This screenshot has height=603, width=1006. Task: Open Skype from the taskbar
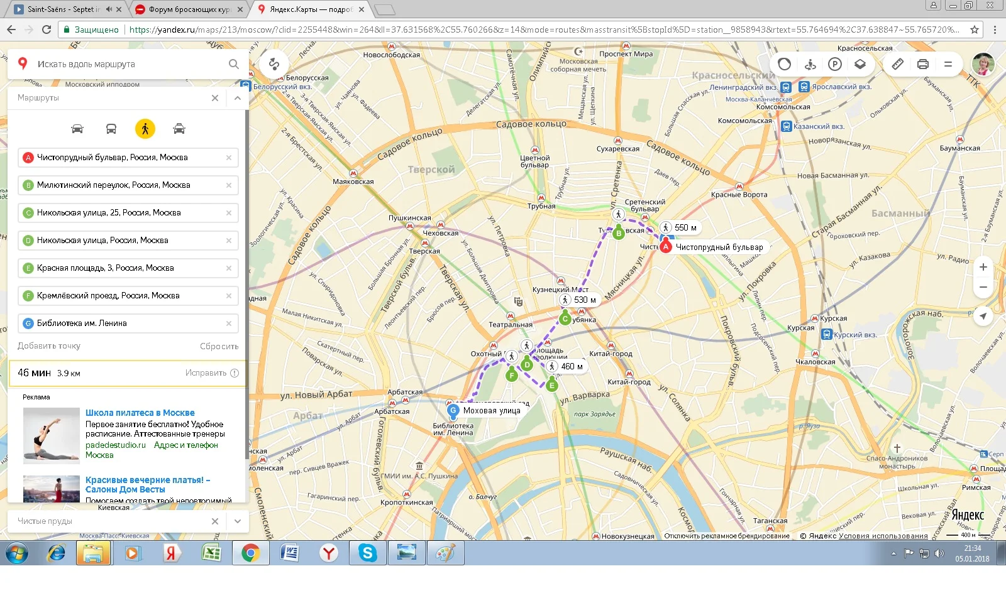click(x=367, y=553)
